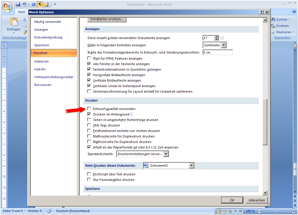Image resolution: width=298 pixels, height=215 pixels.
Task: Uncheck Drucken im Hintergrund
Action: tap(89, 114)
